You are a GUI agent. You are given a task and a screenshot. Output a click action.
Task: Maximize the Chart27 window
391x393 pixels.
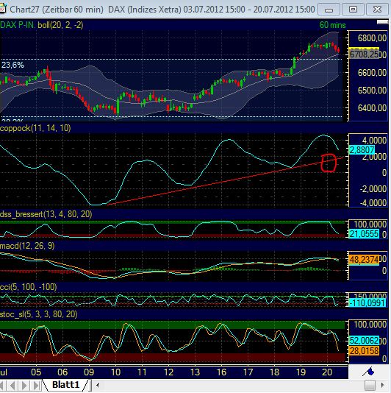353,10
